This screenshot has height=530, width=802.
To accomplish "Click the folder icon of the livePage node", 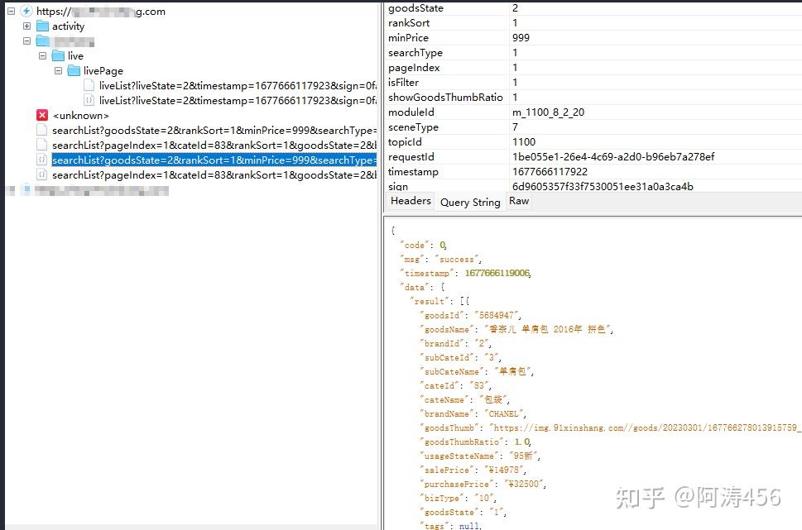I will pos(73,70).
